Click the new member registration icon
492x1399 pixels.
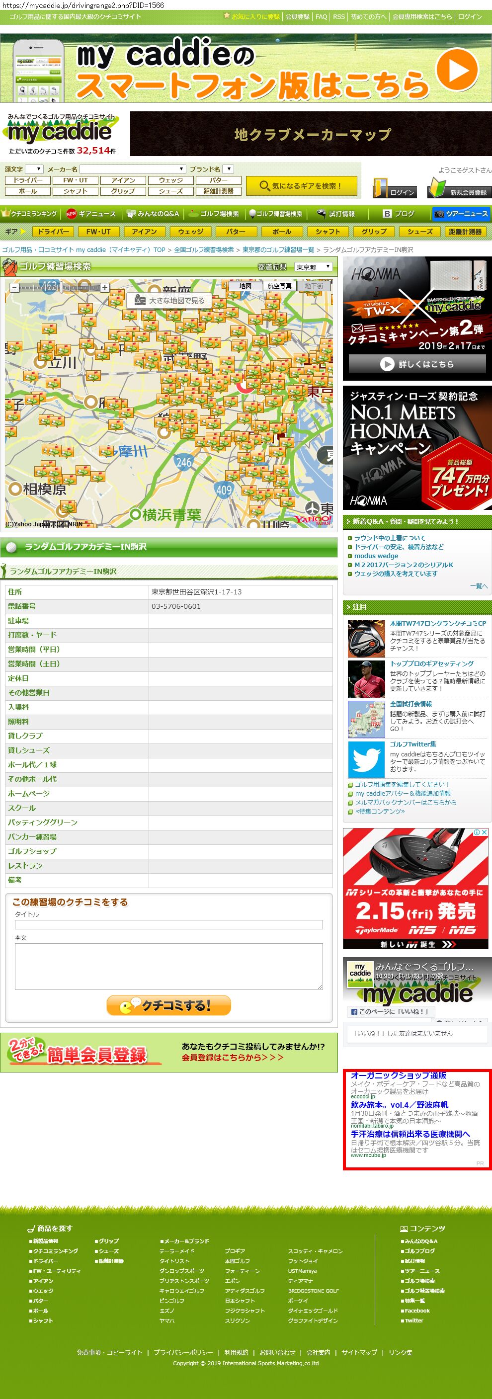459,188
